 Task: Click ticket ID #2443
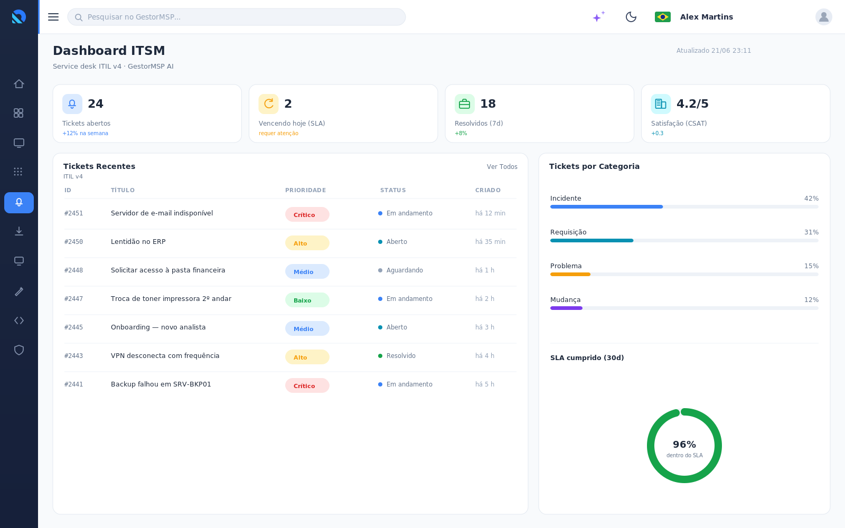click(x=74, y=356)
